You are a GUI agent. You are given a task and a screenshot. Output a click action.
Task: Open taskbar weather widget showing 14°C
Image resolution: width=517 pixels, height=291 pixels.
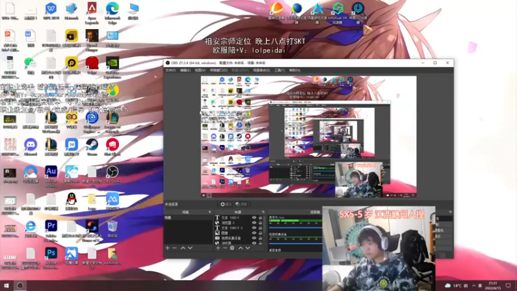click(x=456, y=285)
